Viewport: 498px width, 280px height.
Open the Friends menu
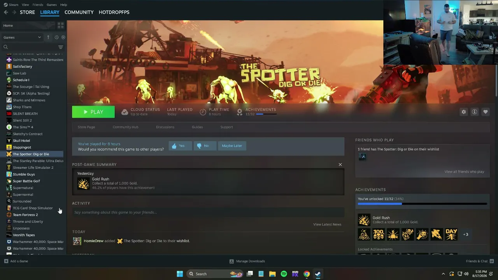(38, 5)
